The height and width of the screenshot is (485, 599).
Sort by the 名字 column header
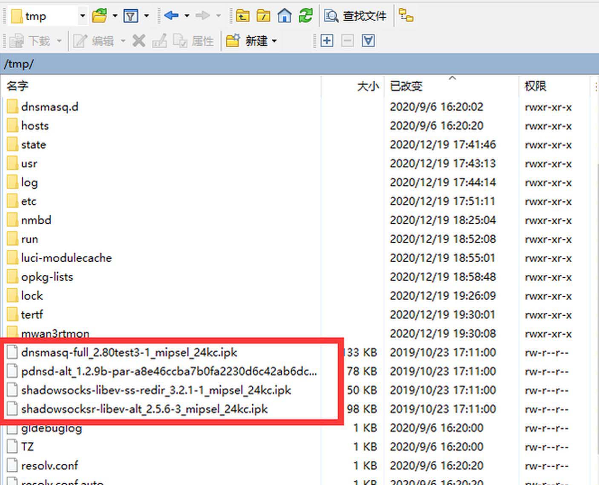[x=18, y=86]
